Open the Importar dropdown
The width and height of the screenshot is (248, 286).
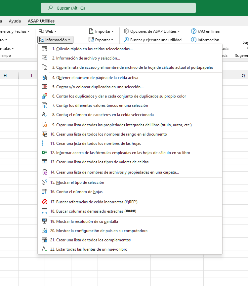[x=102, y=31]
